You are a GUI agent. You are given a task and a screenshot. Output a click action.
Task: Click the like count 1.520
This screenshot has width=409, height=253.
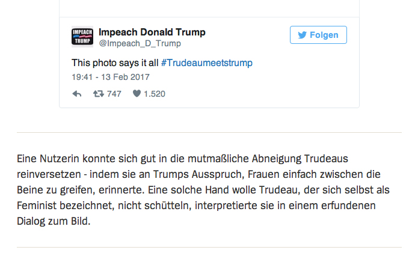155,94
